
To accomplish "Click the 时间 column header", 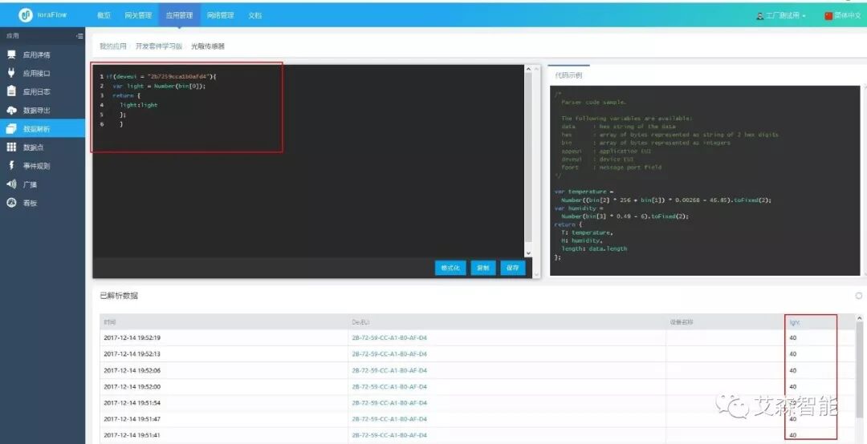I will 109,322.
